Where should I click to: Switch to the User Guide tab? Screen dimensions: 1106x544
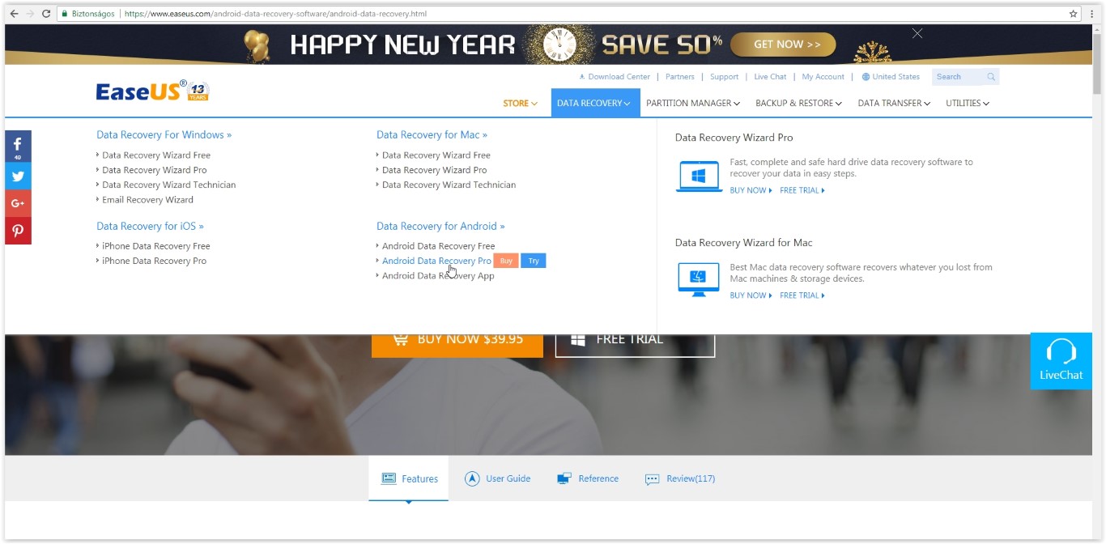pyautogui.click(x=498, y=478)
